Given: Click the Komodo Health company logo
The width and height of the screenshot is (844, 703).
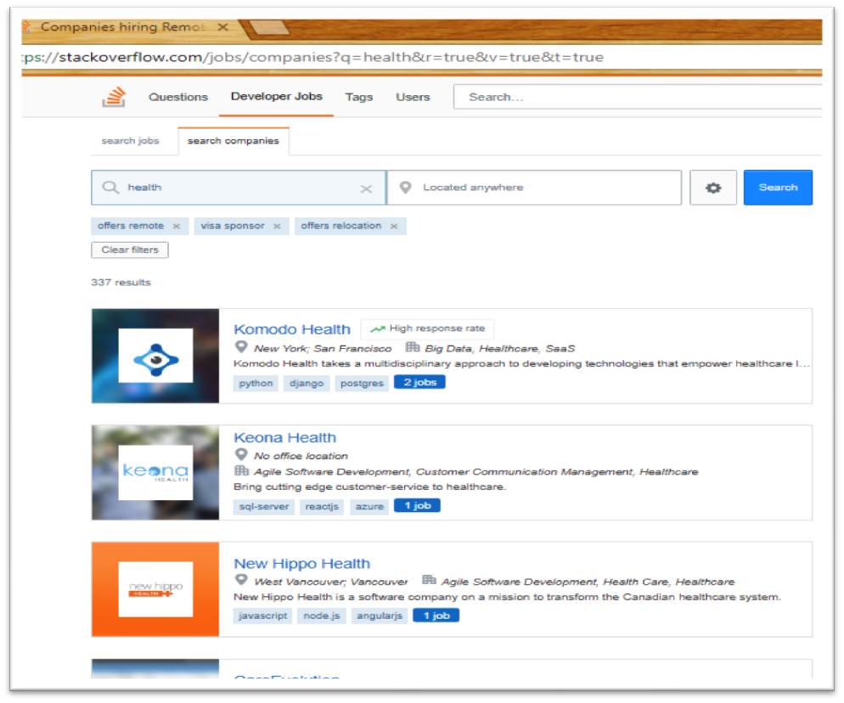Looking at the screenshot, I should (155, 356).
